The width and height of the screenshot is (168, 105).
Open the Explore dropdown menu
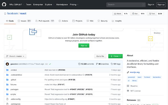pos(50,4)
